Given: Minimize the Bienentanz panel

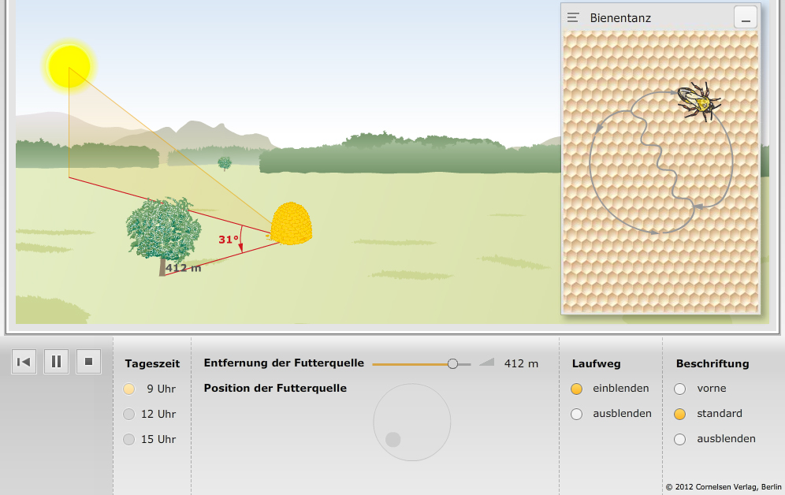Looking at the screenshot, I should point(745,17).
